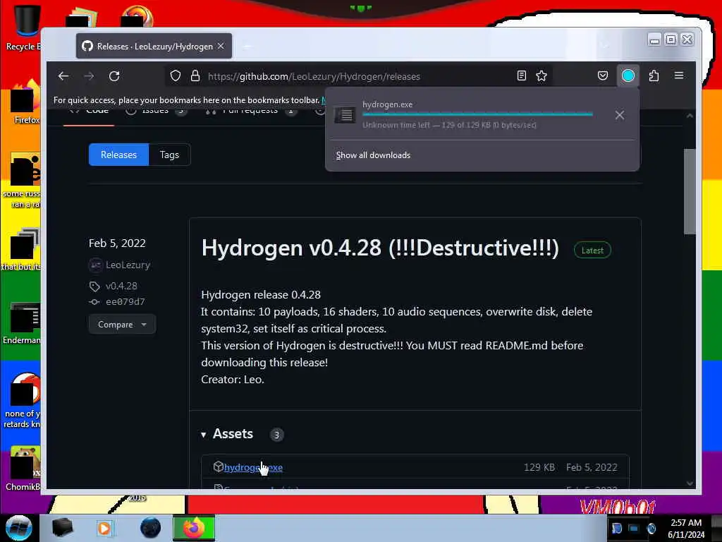Screen dimensions: 722x542
Task: Open the Firefox hamburger menu
Action: [x=679, y=76]
